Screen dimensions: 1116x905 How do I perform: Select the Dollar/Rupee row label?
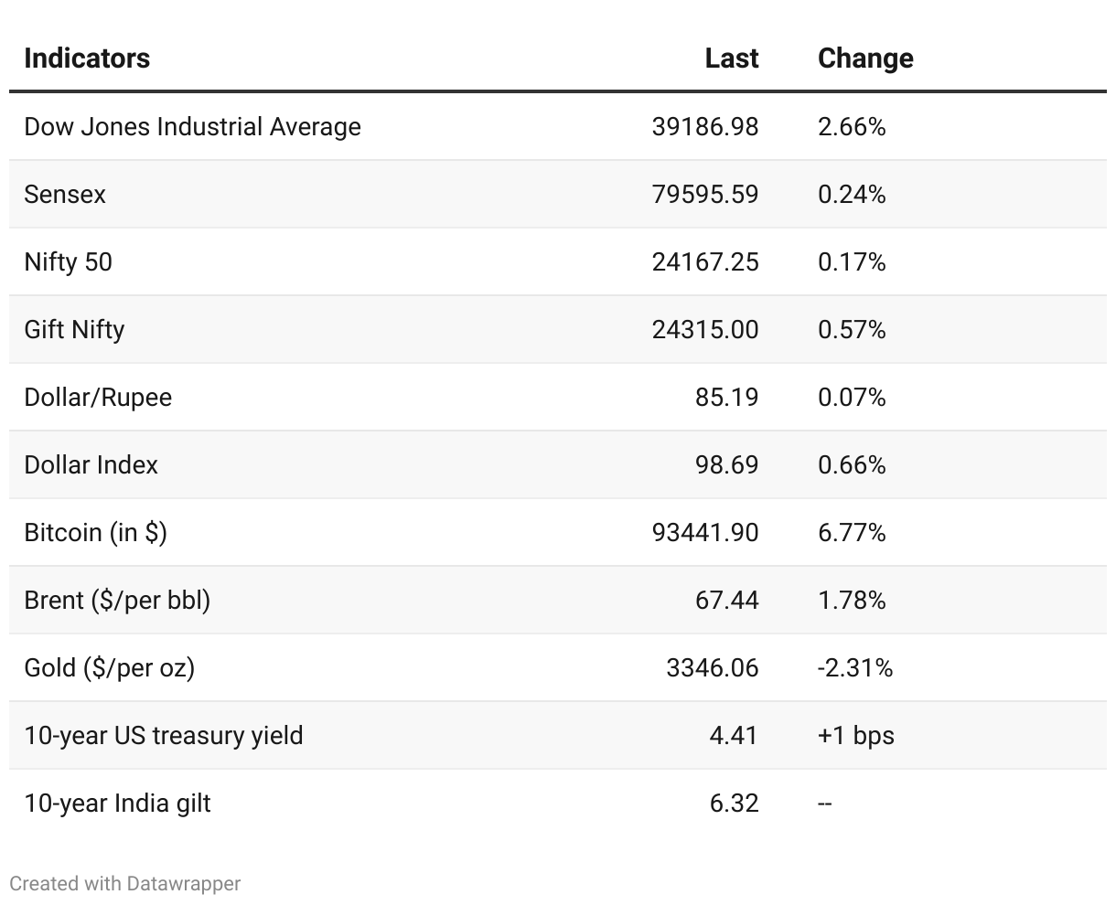pyautogui.click(x=98, y=397)
